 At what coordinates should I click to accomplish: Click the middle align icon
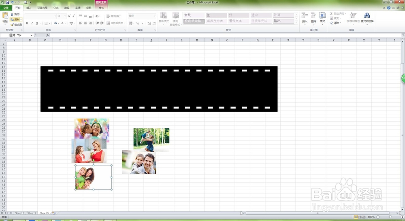(x=85, y=16)
